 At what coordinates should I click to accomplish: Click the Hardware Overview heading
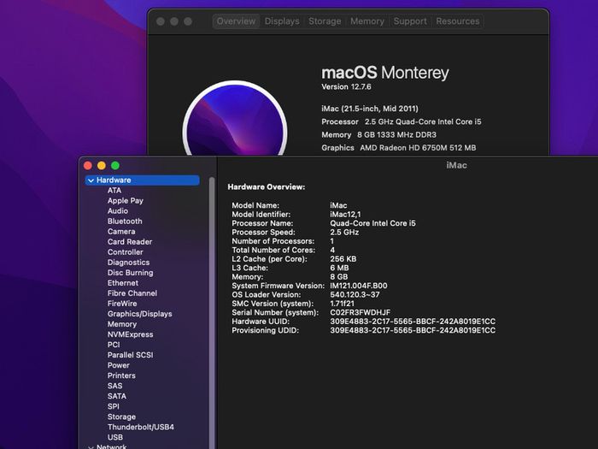click(267, 187)
